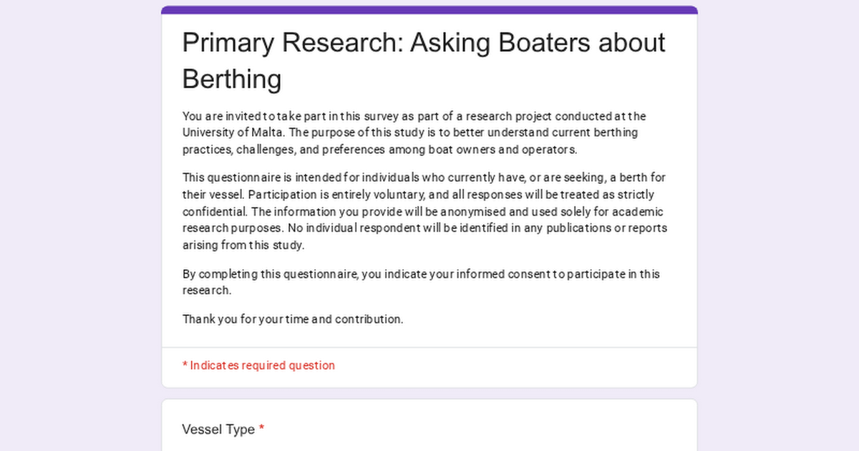Click the red asterisk next to Vessel Type

(x=262, y=430)
